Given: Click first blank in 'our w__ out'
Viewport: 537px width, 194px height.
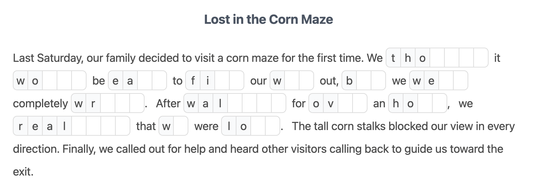Looking at the screenshot, I should tap(292, 81).
